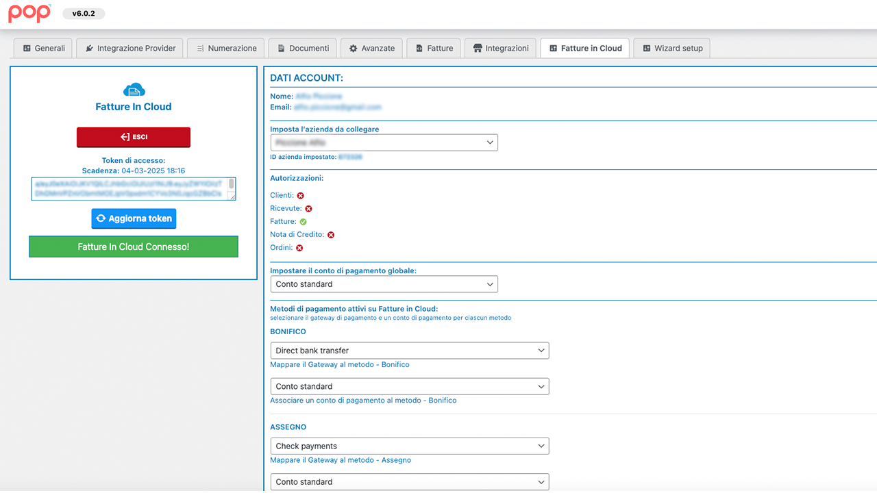
Task: Click the BONIFICO section label
Action: tap(288, 331)
